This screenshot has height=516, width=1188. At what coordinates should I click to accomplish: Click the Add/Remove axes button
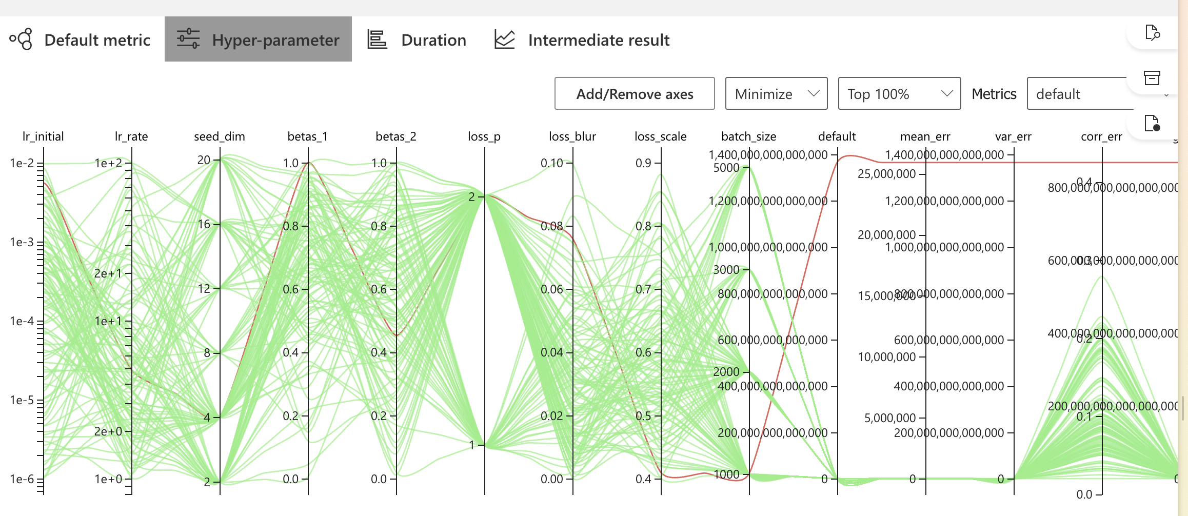pos(635,93)
